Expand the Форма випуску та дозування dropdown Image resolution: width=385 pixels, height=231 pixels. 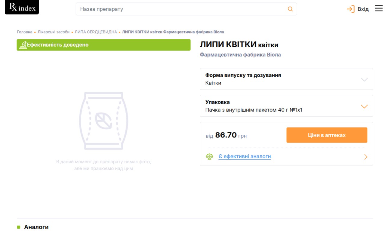364,79
